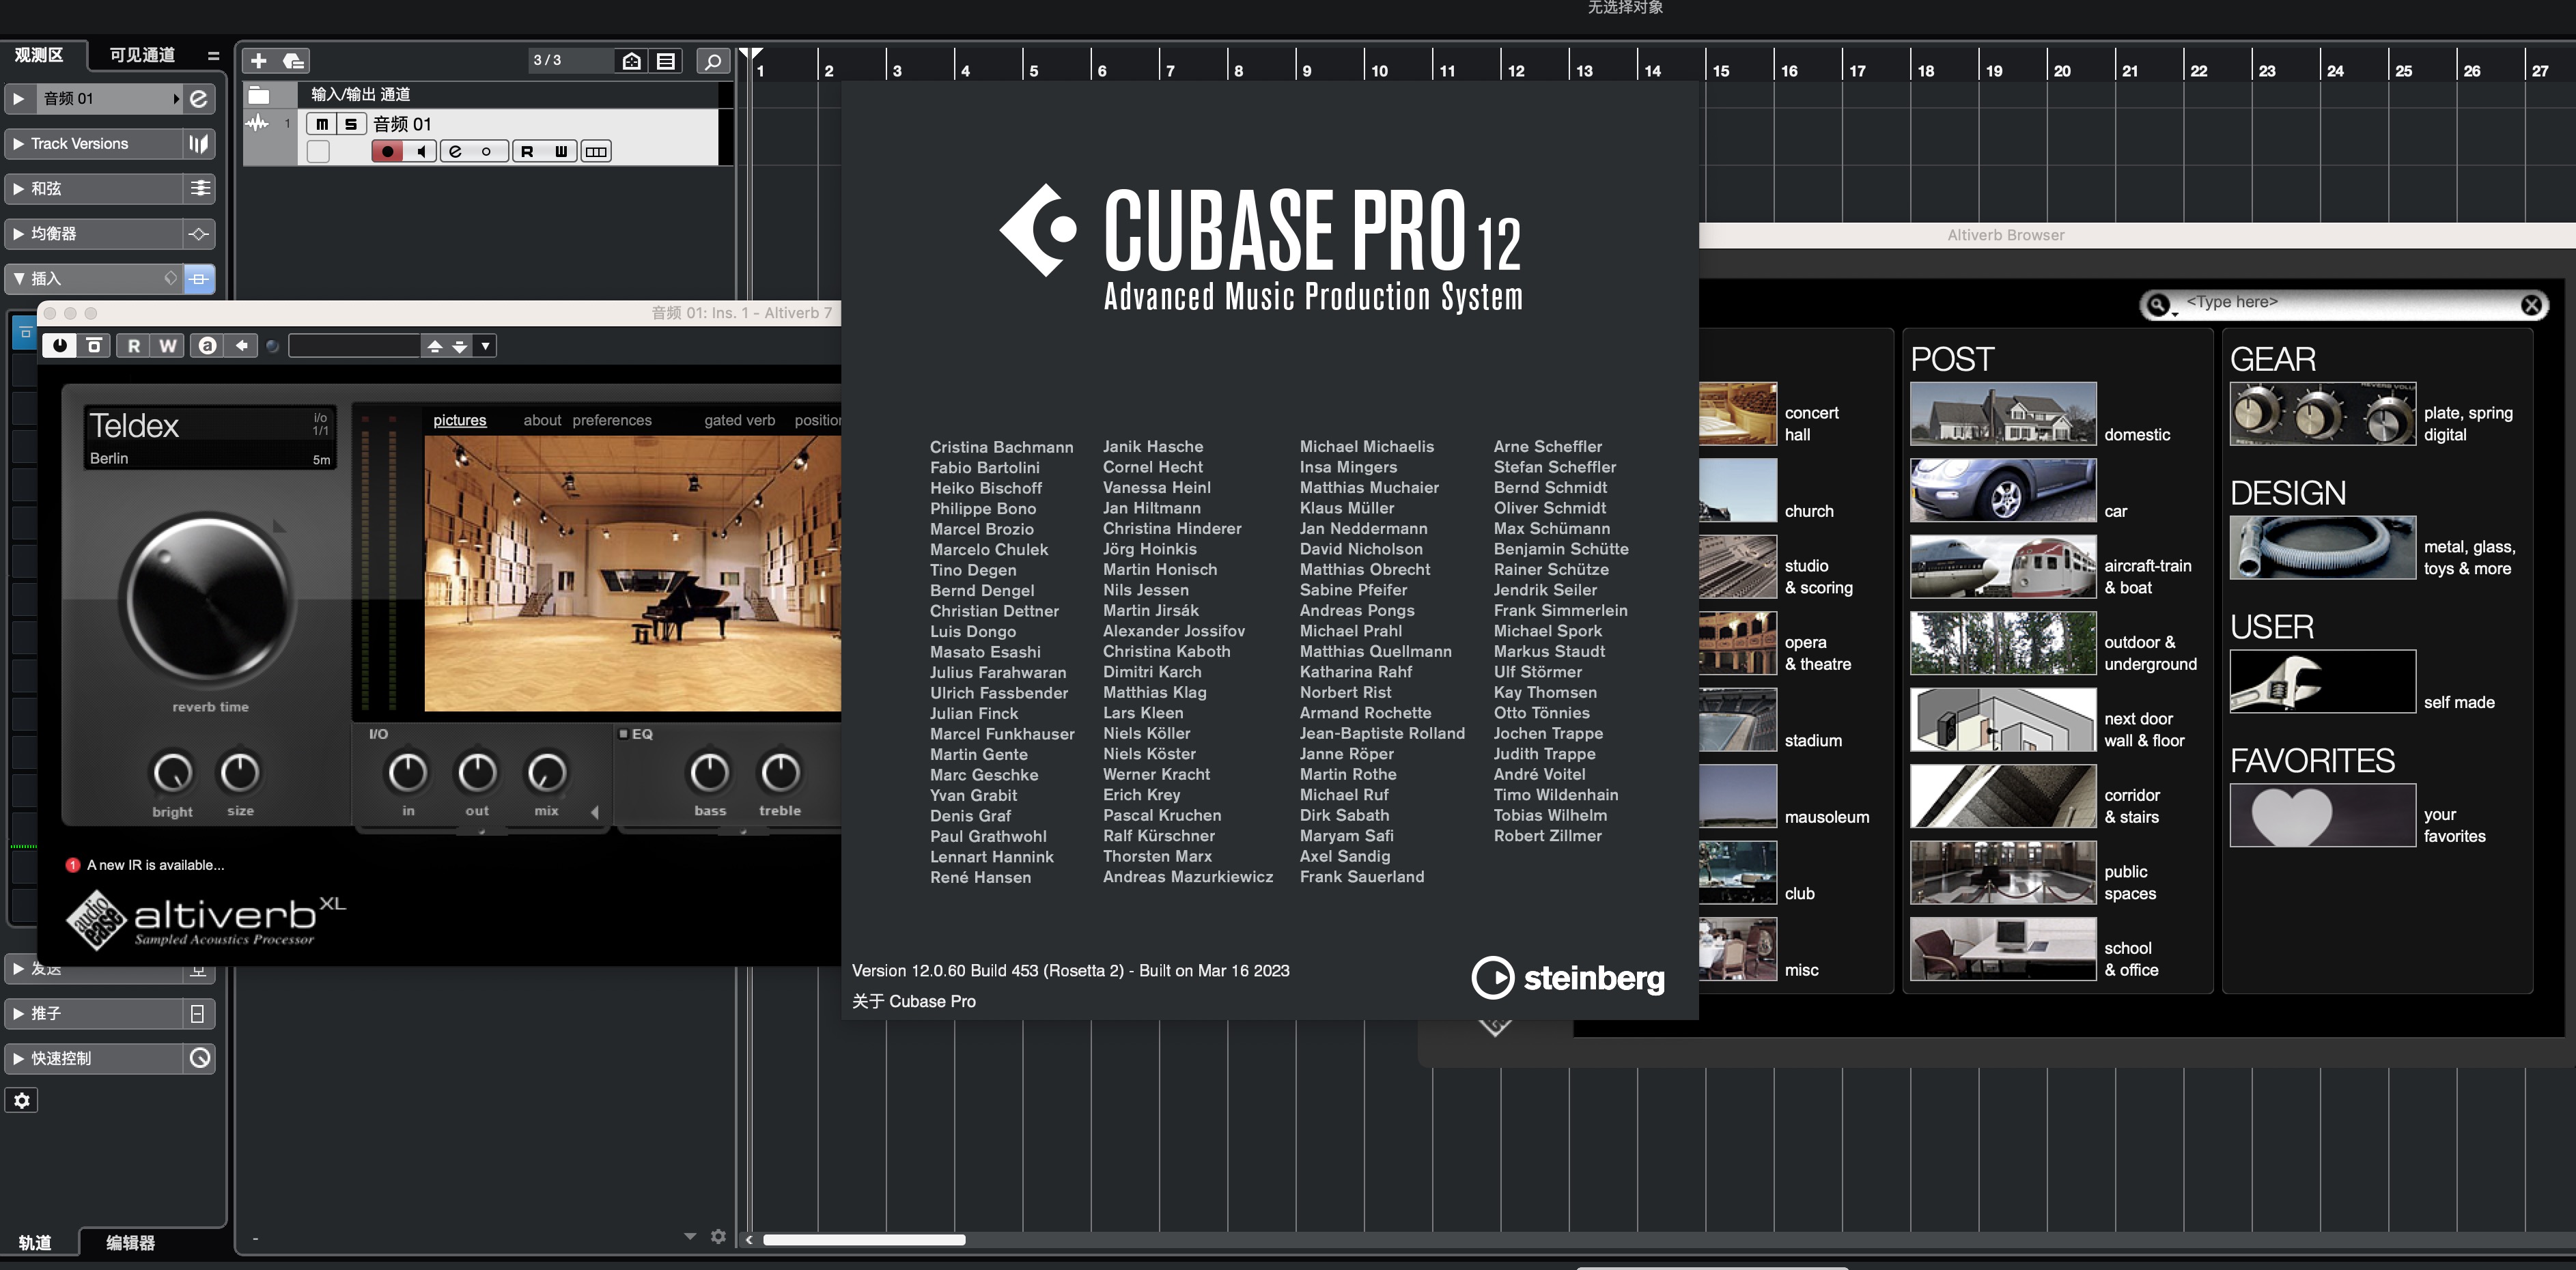
Task: Click Altiverb about link
Action: (542, 420)
